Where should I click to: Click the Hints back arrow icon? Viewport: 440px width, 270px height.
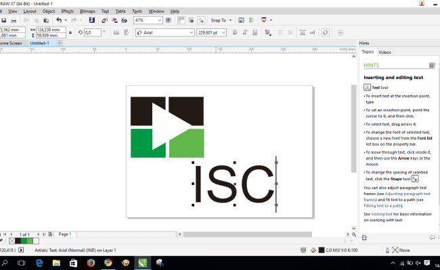[x=432, y=238]
